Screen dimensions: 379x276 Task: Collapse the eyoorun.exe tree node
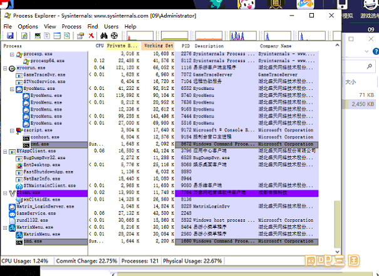[5, 69]
